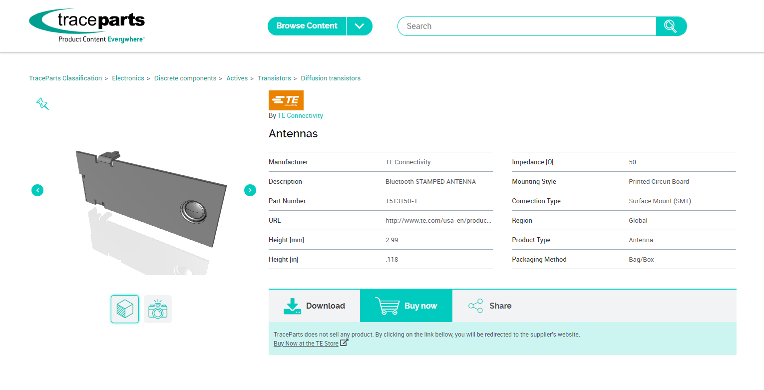Open the Share tab
Image resolution: width=764 pixels, height=390 pixels.
(x=490, y=306)
